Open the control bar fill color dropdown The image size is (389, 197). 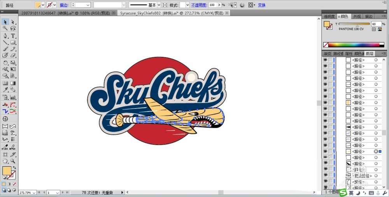(x=43, y=5)
